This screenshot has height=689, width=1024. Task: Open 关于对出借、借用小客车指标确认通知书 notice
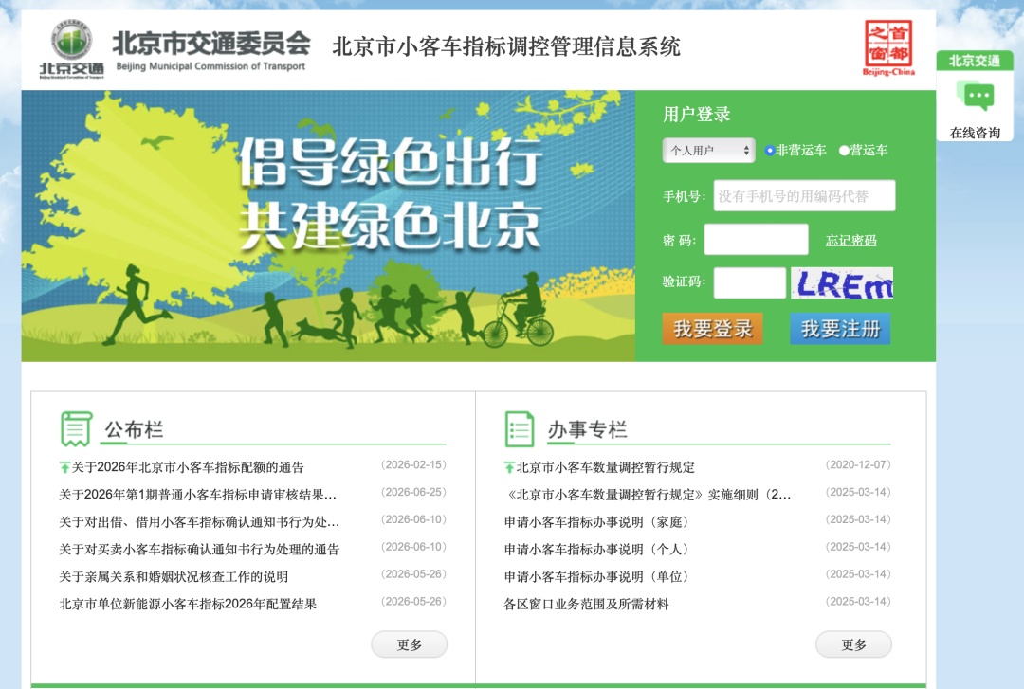coord(199,522)
